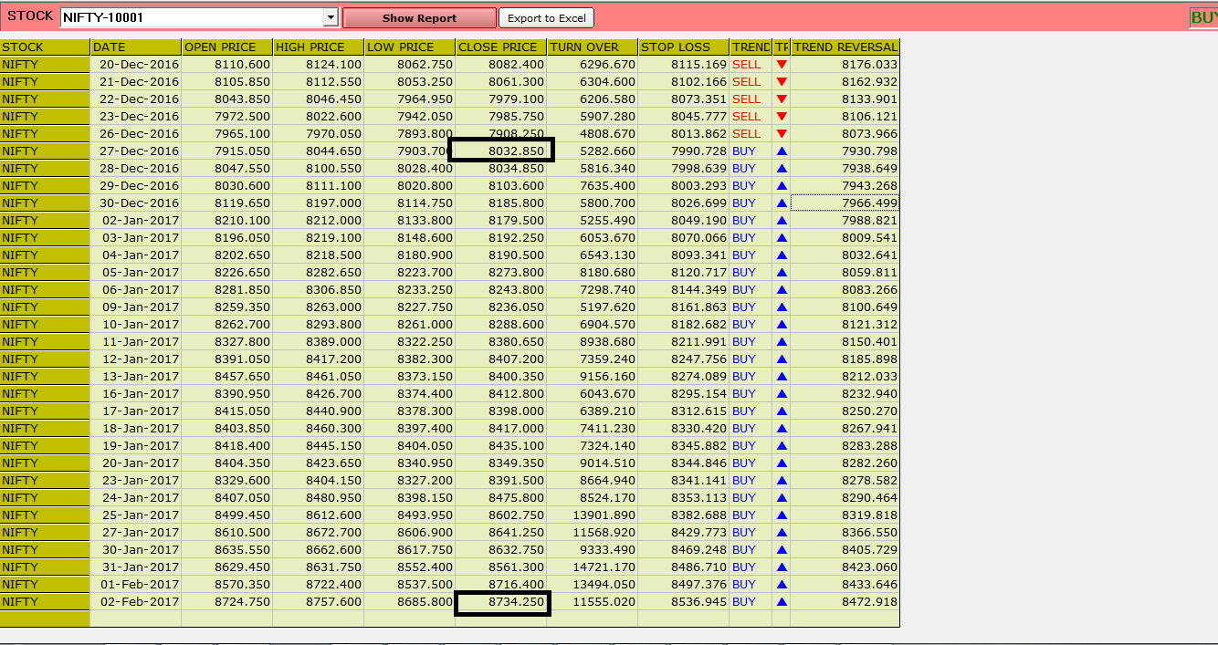Click the Export to Excel button
This screenshot has height=645, width=1218.
pos(547,17)
